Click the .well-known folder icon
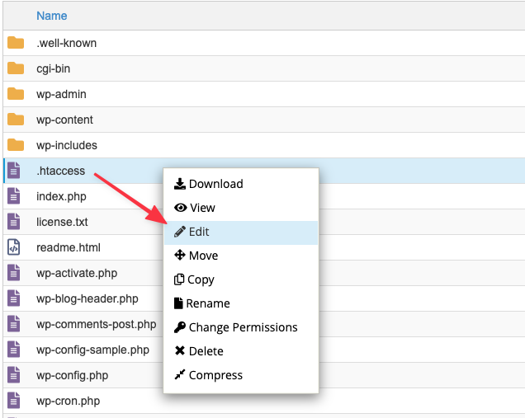525x418 pixels. click(16, 43)
